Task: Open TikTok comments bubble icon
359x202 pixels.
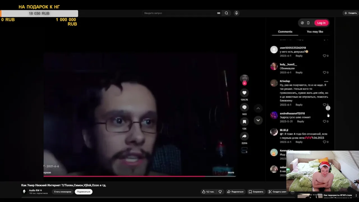Action: (x=244, y=107)
